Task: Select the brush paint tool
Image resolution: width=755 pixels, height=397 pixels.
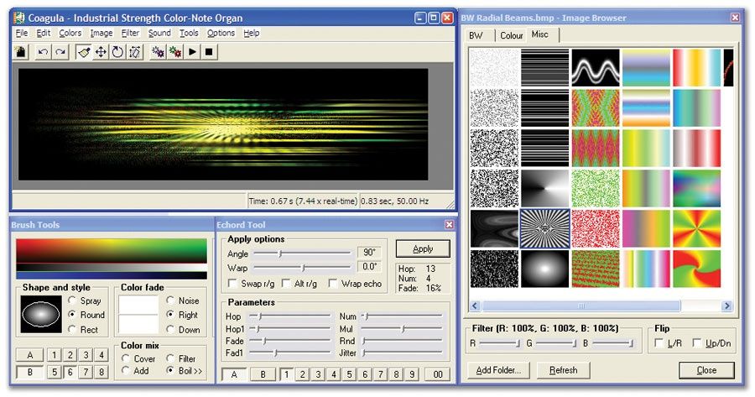Action: [x=84, y=52]
